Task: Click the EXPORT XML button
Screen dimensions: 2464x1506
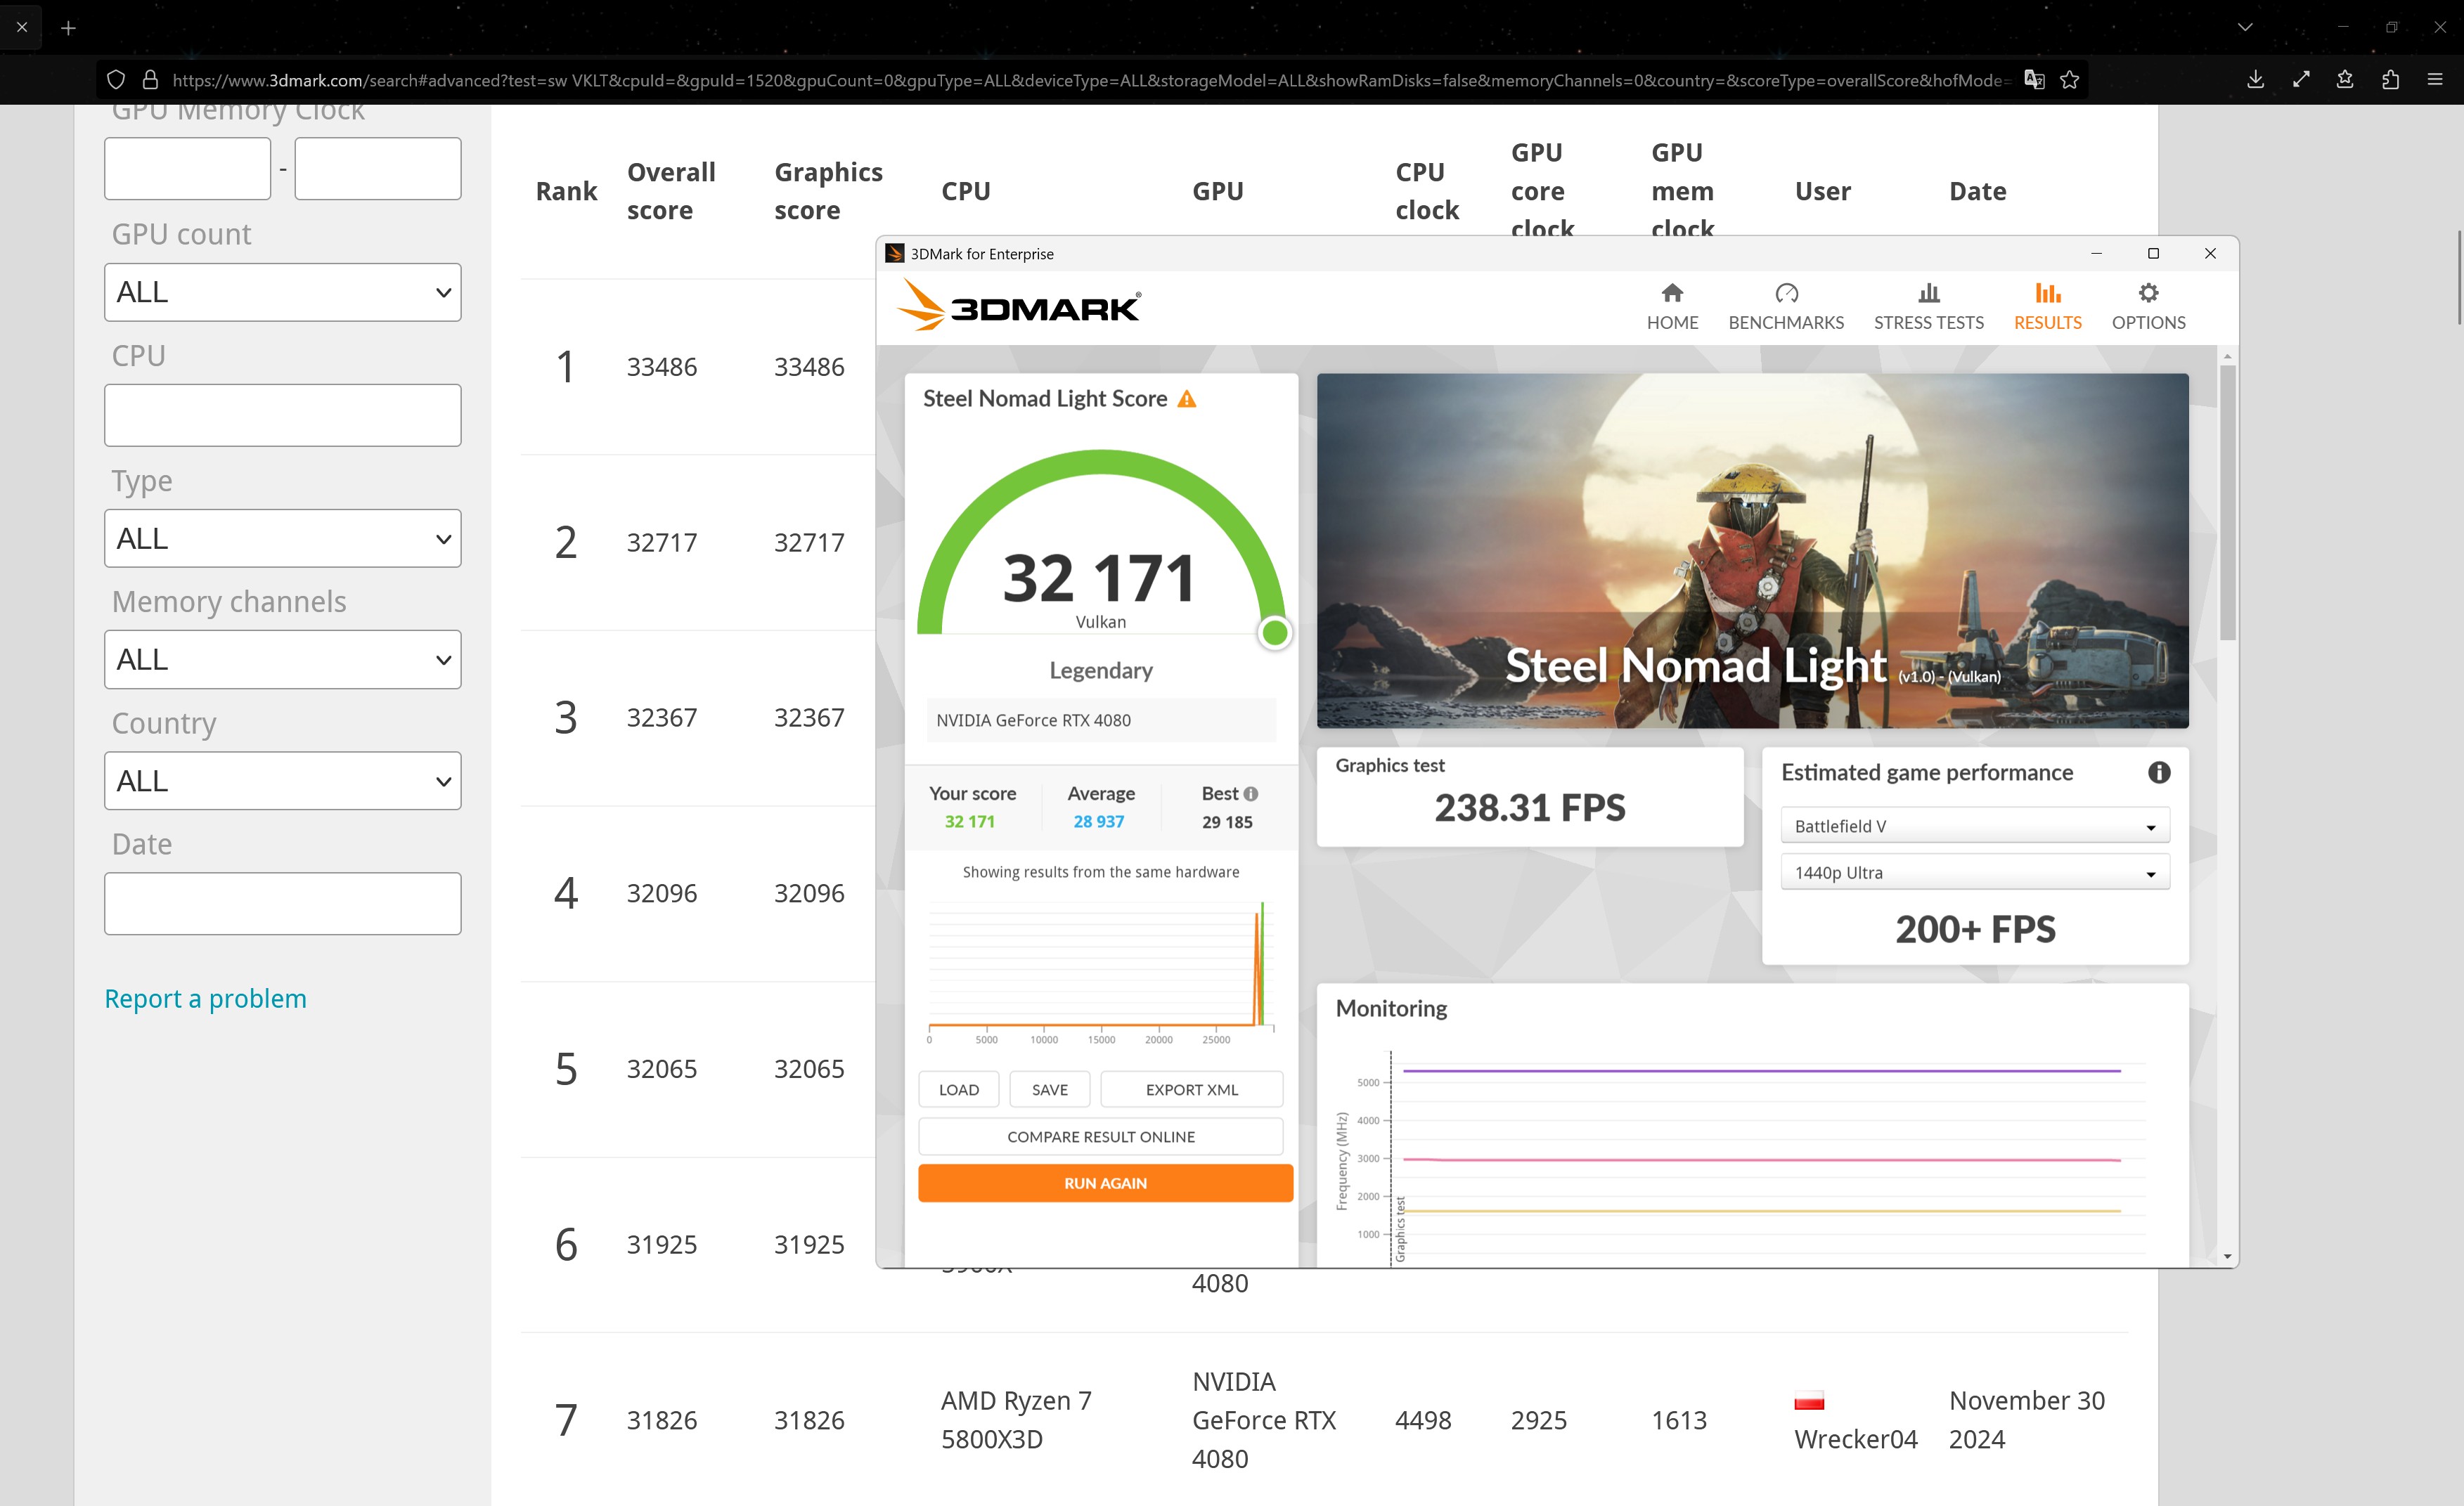Action: pyautogui.click(x=1191, y=1089)
